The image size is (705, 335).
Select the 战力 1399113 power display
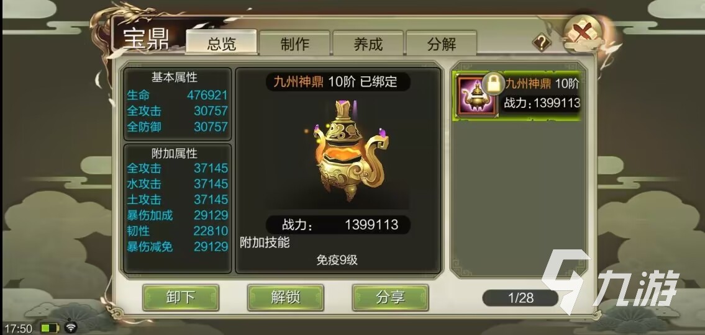click(338, 225)
